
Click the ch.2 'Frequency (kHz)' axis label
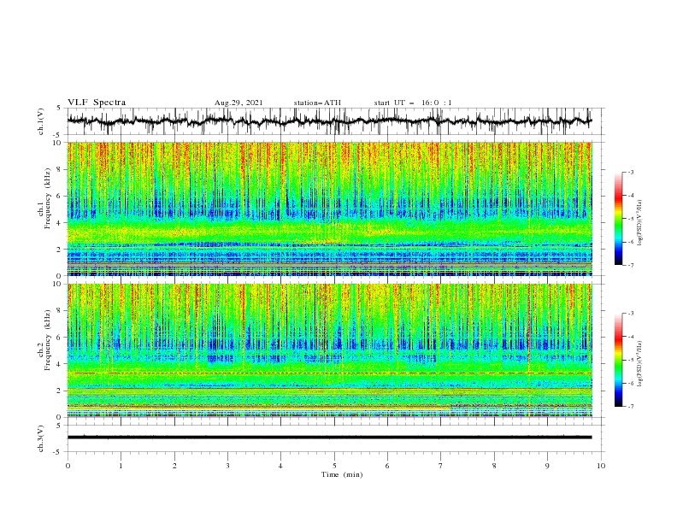click(48, 341)
